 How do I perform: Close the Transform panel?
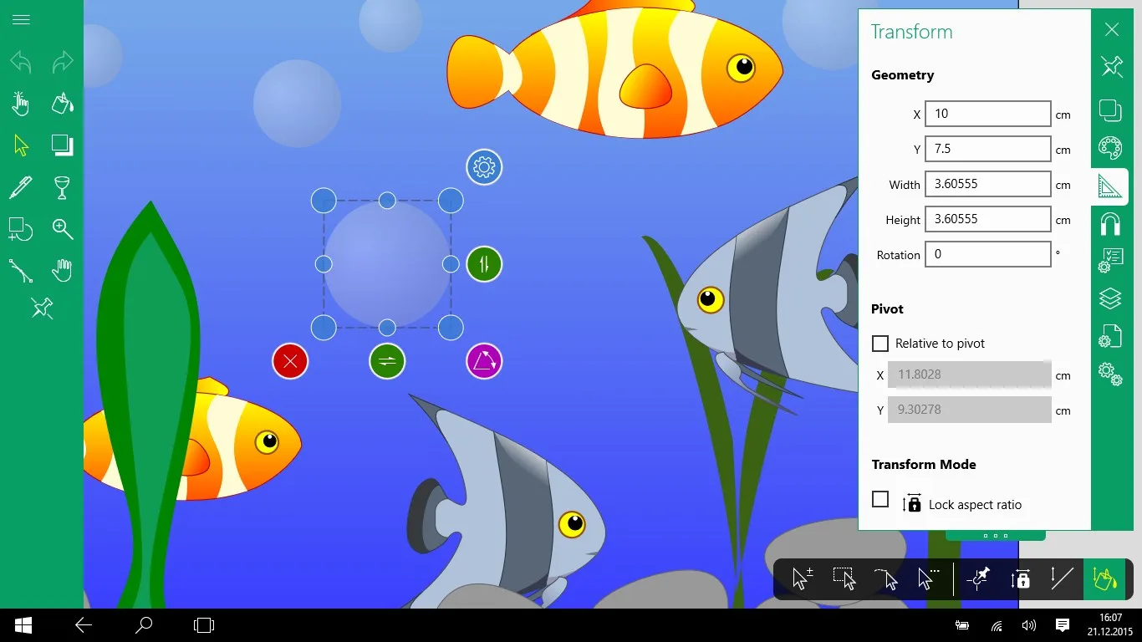pyautogui.click(x=1111, y=30)
